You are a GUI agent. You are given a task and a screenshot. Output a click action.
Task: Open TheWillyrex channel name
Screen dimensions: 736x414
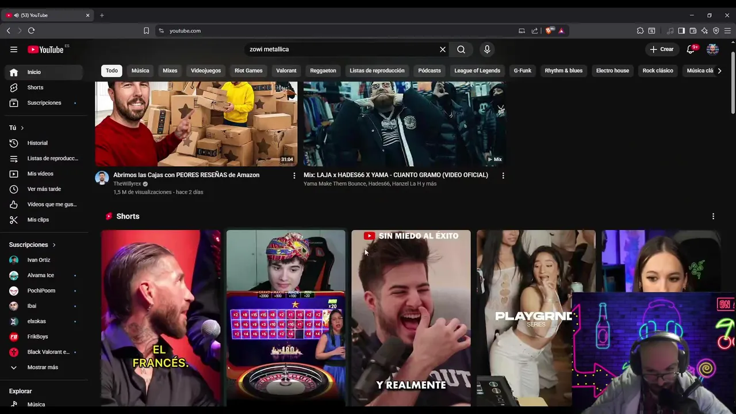click(127, 184)
